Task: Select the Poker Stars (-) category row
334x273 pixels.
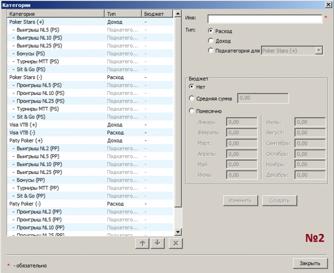Action: [90, 77]
